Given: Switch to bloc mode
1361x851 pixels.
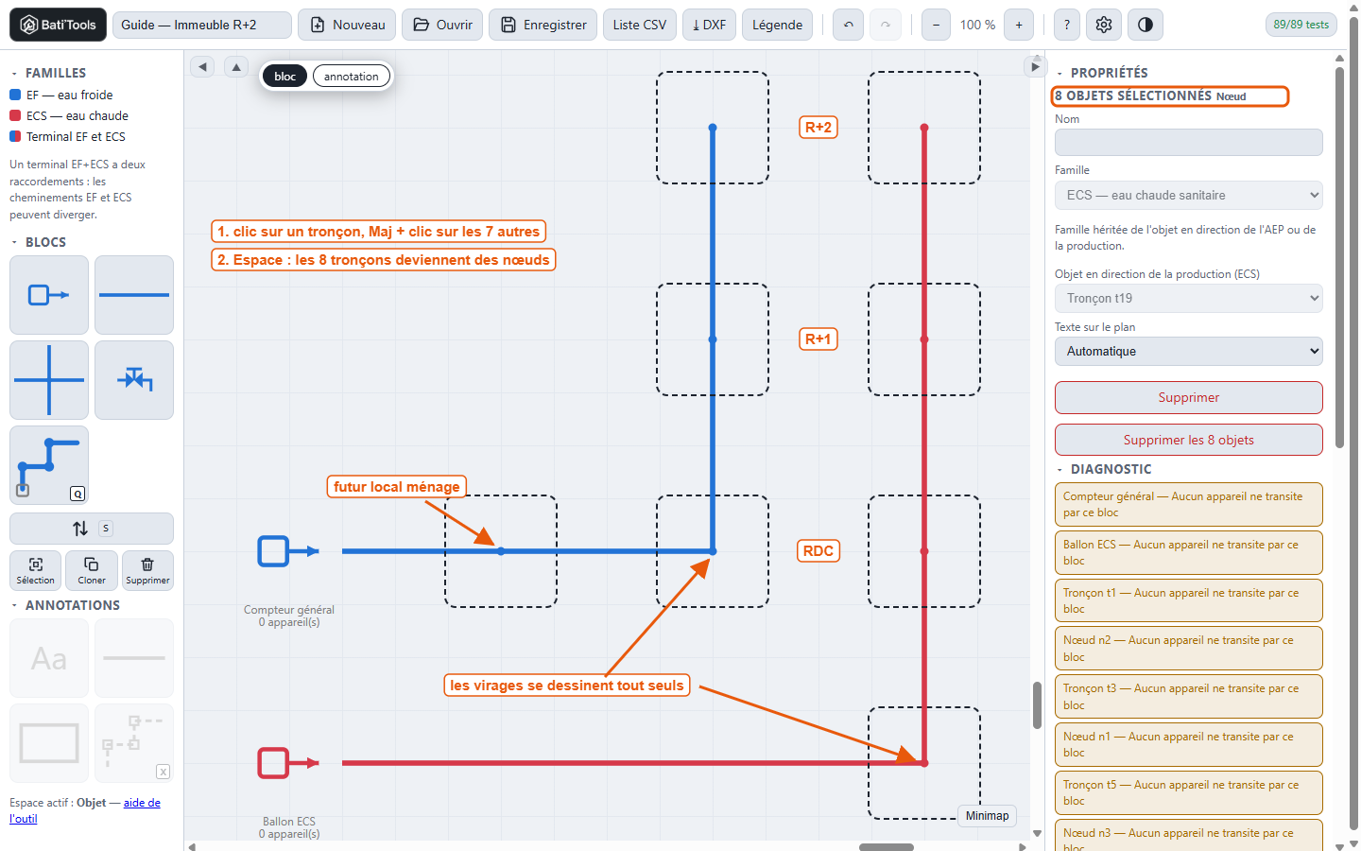Looking at the screenshot, I should tap(285, 77).
